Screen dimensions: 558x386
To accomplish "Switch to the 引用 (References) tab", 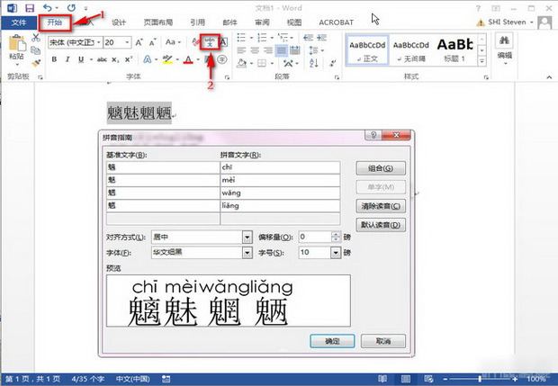I will [197, 22].
